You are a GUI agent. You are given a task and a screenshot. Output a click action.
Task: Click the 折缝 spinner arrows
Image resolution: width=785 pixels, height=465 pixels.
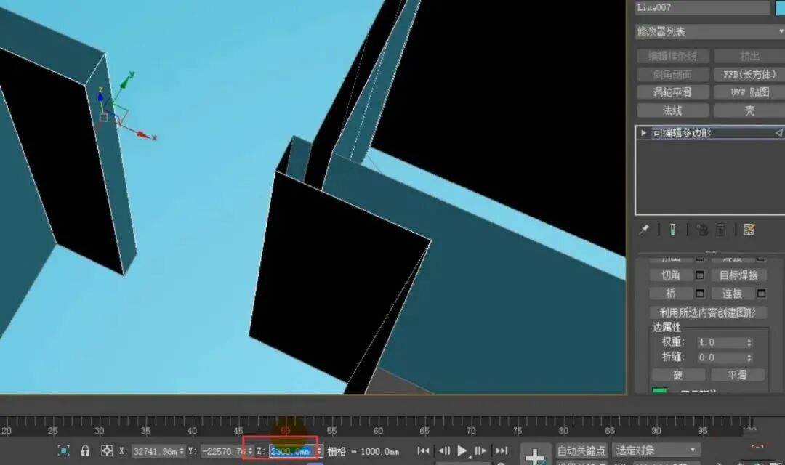pyautogui.click(x=749, y=357)
